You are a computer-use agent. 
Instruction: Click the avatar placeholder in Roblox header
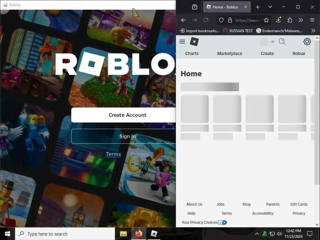click(264, 42)
